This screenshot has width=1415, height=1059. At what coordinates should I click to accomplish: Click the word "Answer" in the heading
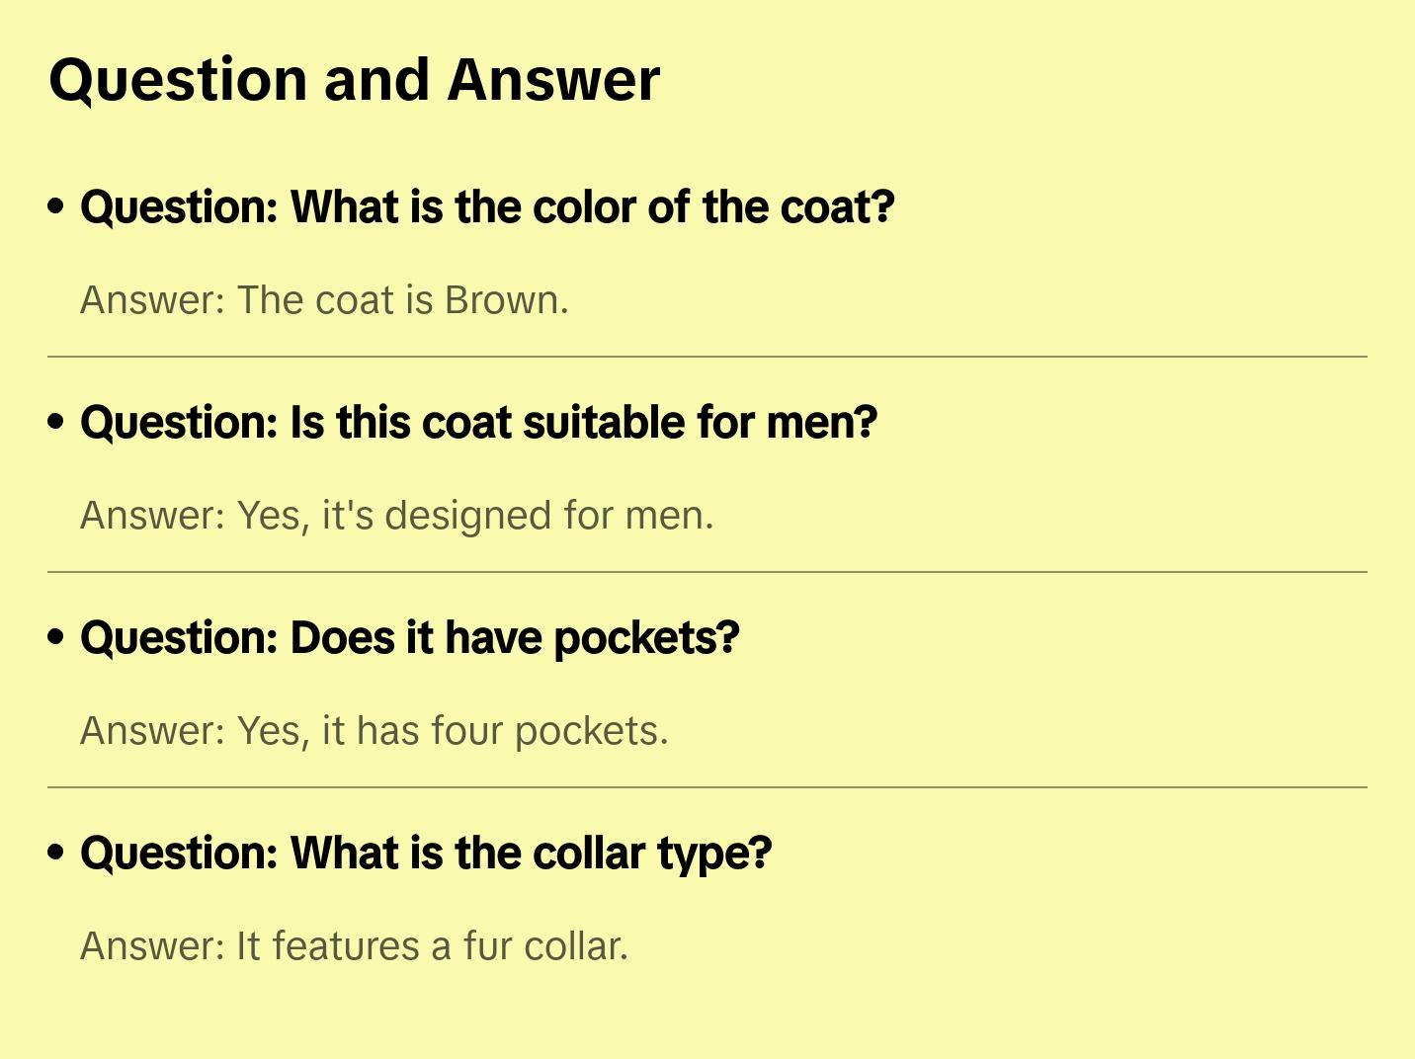tap(553, 80)
